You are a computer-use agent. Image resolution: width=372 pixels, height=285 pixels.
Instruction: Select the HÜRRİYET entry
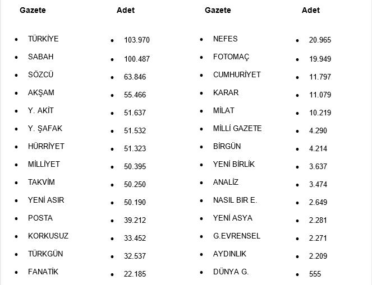pos(46,146)
